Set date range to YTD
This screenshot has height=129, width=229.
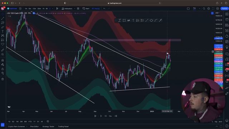pos(30,121)
